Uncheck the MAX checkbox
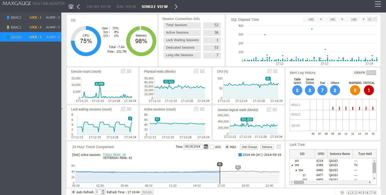The image size is (386, 195). tap(227, 147)
